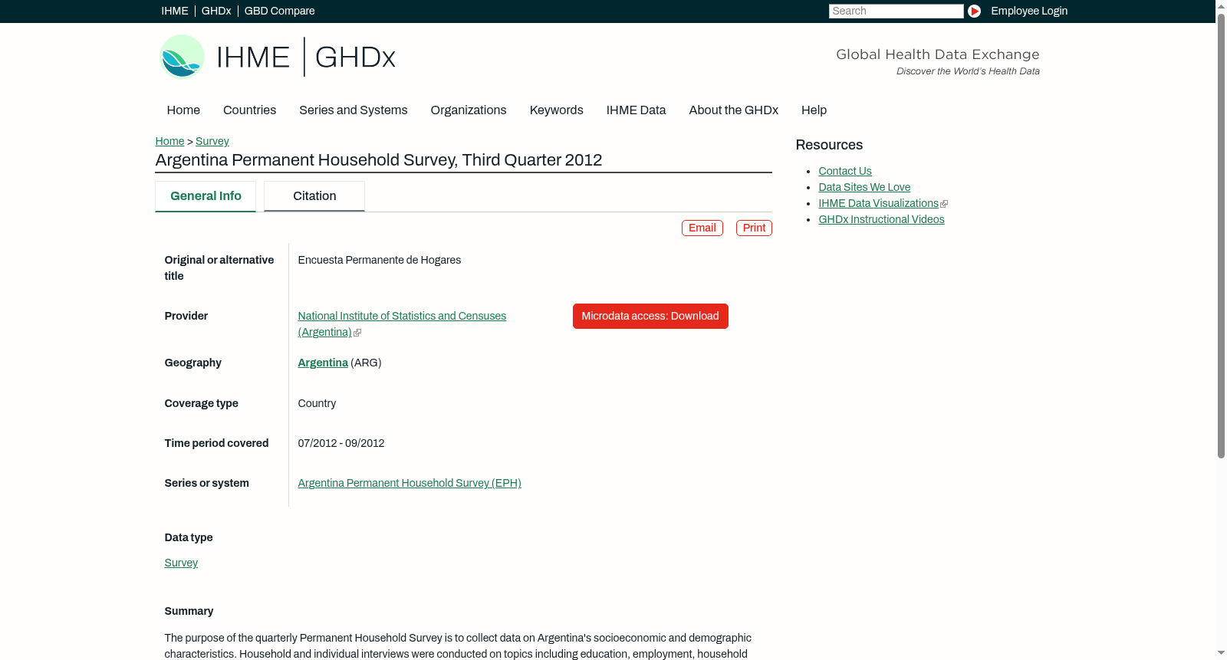
Task: Click the 'Original or alternative title' label
Action: coord(219,268)
